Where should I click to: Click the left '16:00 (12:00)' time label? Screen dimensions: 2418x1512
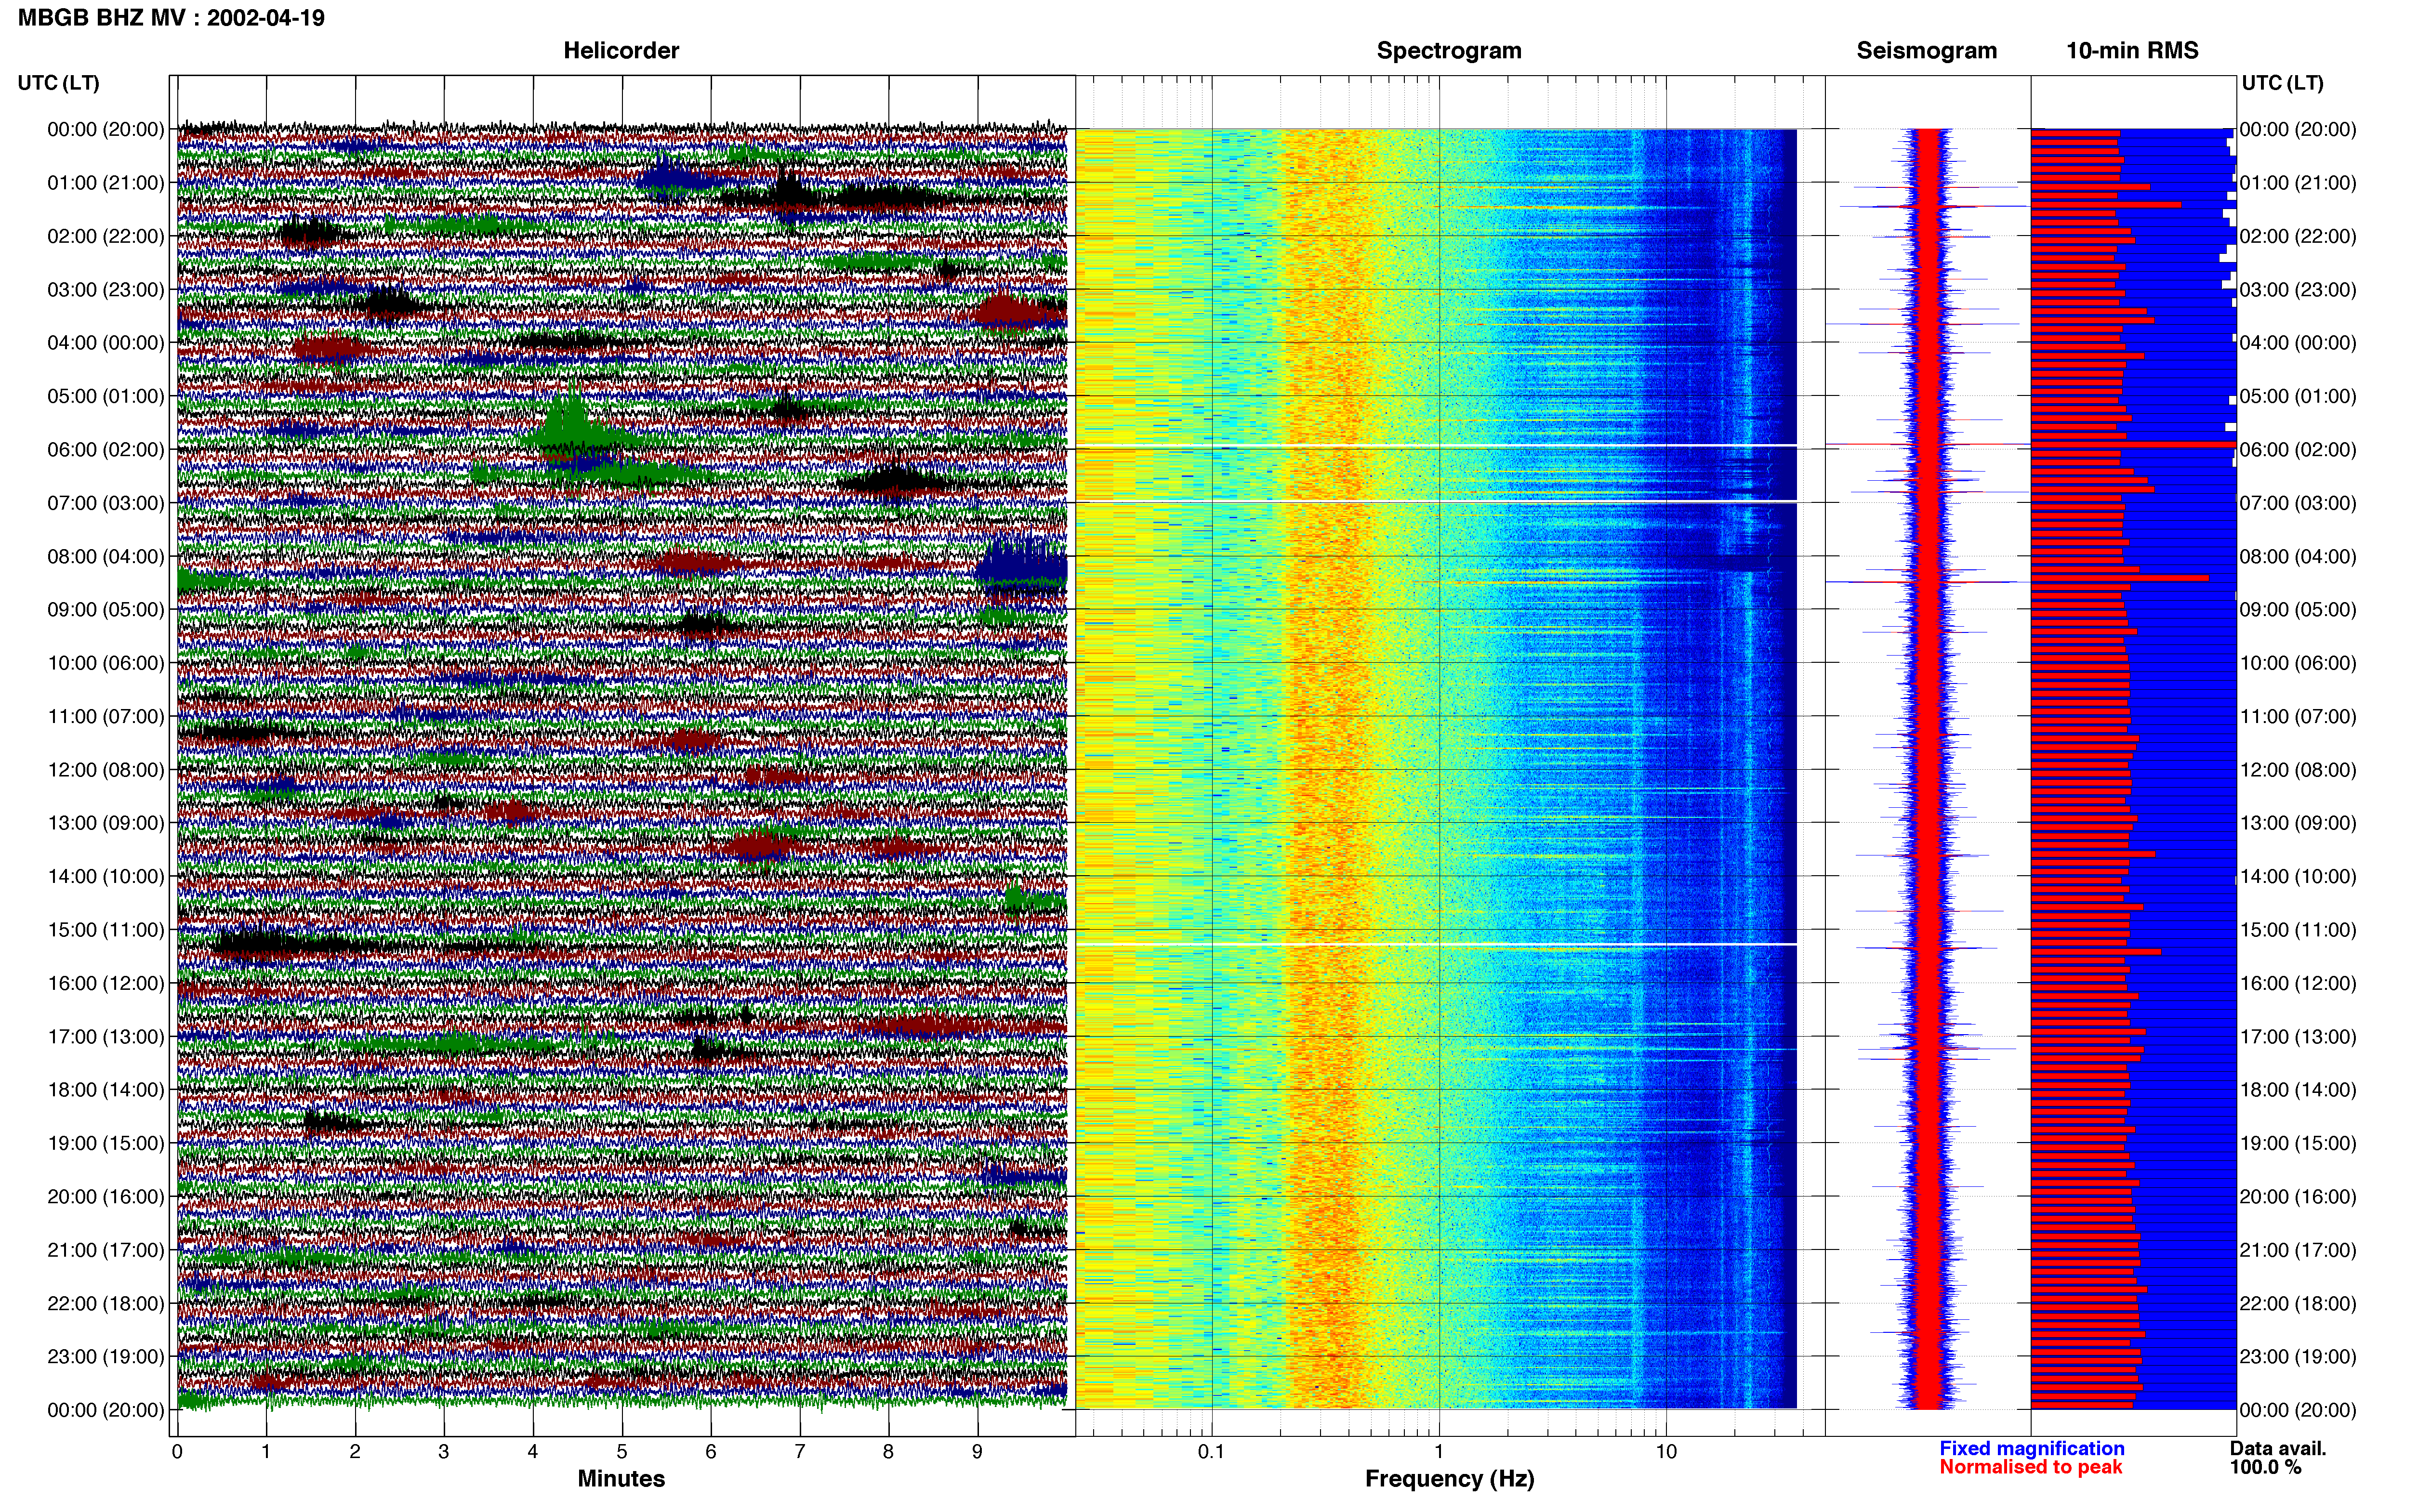[x=106, y=983]
